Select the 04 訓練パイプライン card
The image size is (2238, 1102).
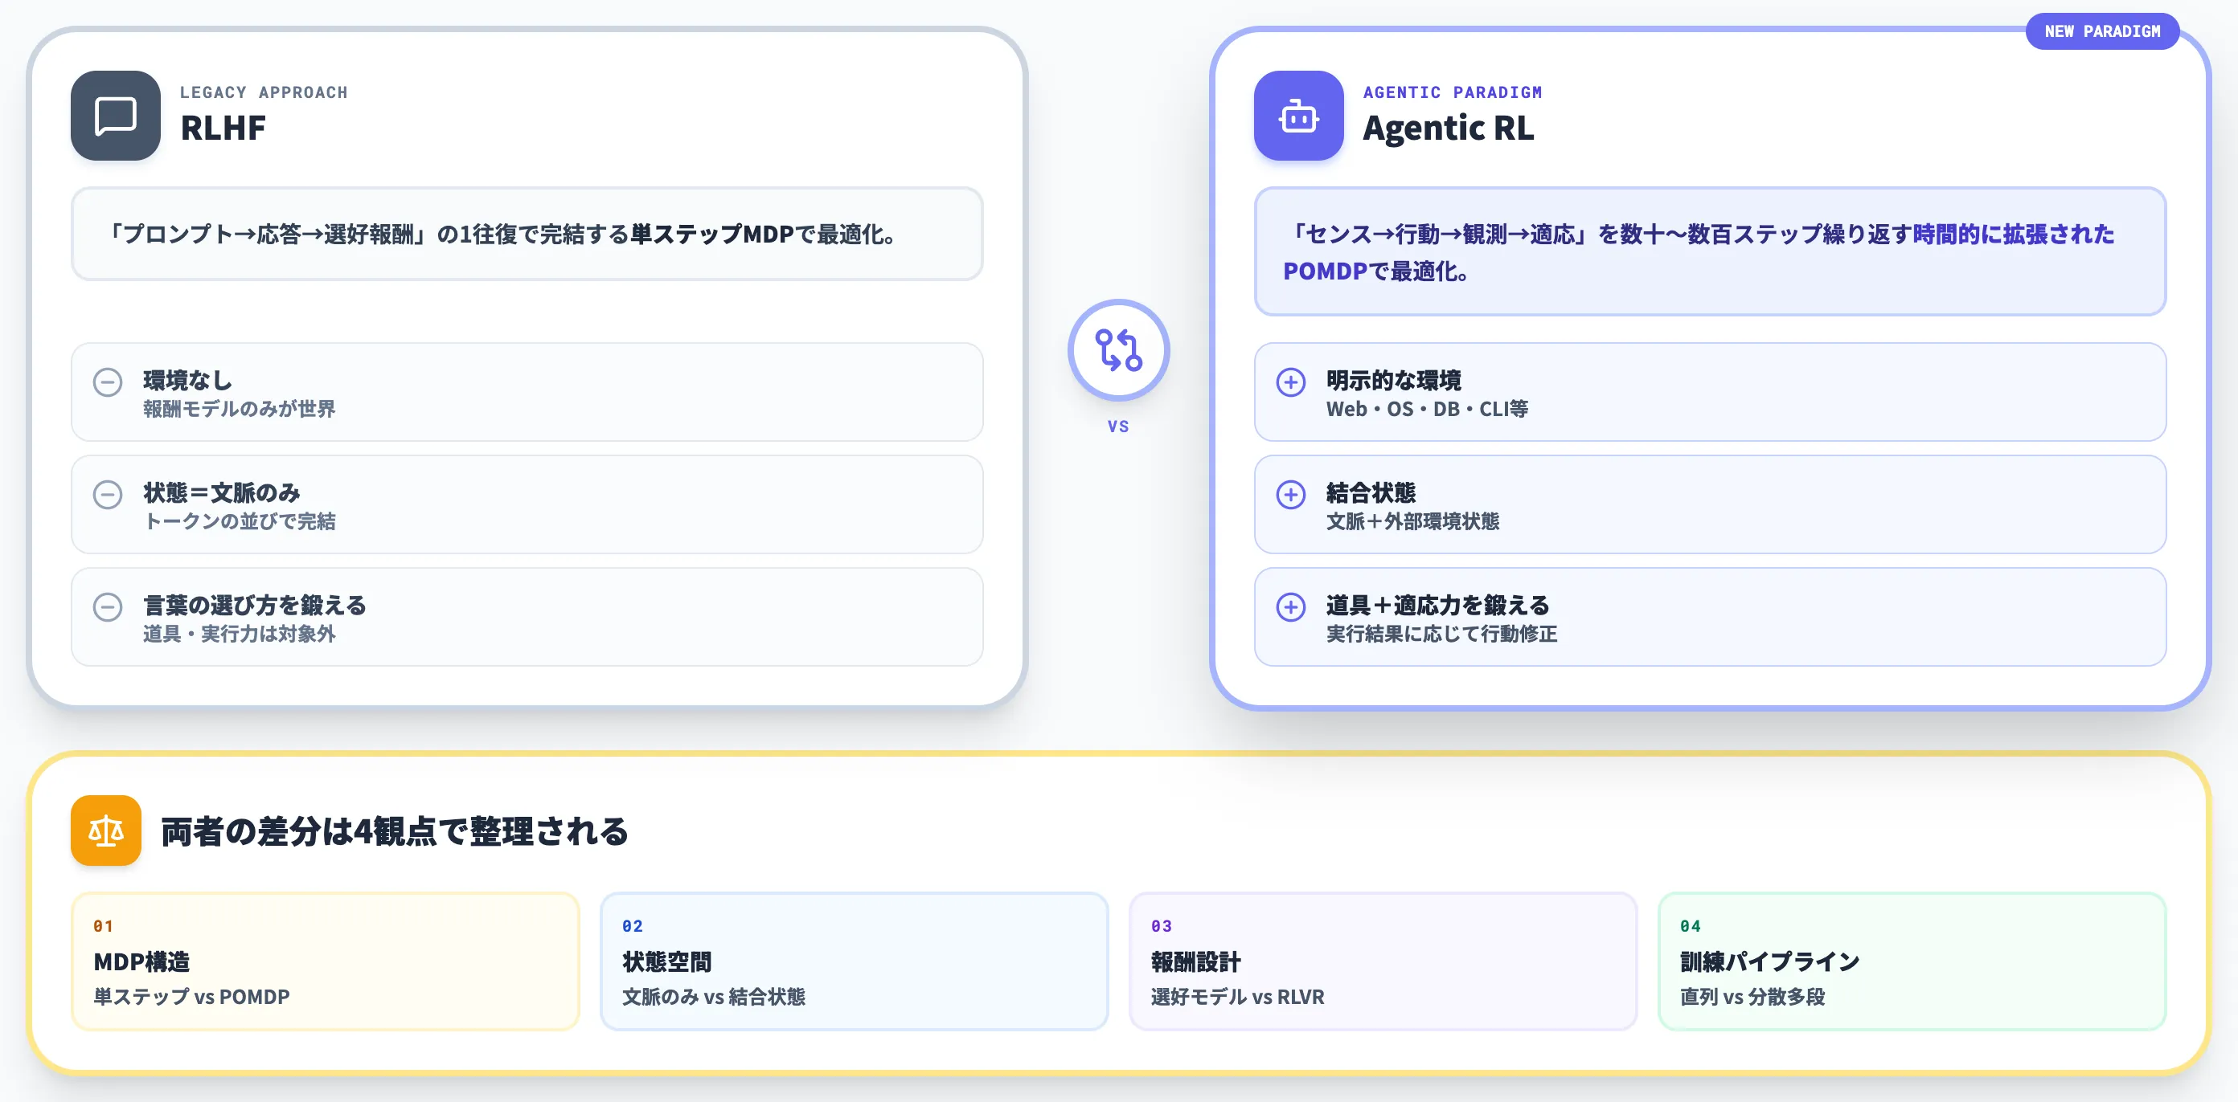1912,961
